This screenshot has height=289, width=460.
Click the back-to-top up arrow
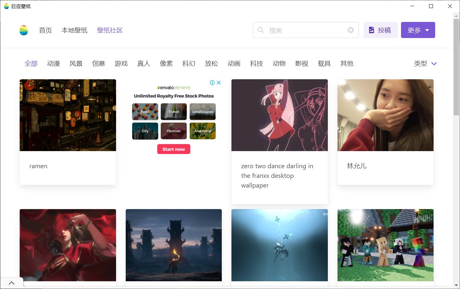[x=12, y=283]
